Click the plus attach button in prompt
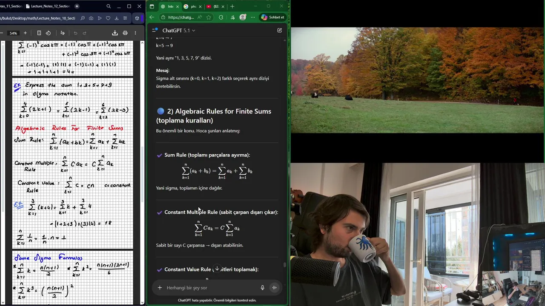 (160, 288)
